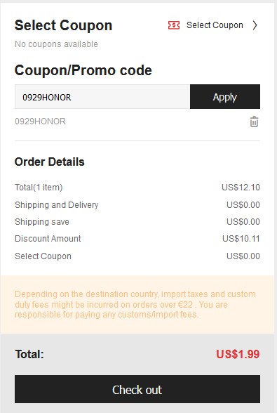This screenshot has width=277, height=413.
Task: Delete the applied 0929HONOR promo code
Action: (x=254, y=122)
